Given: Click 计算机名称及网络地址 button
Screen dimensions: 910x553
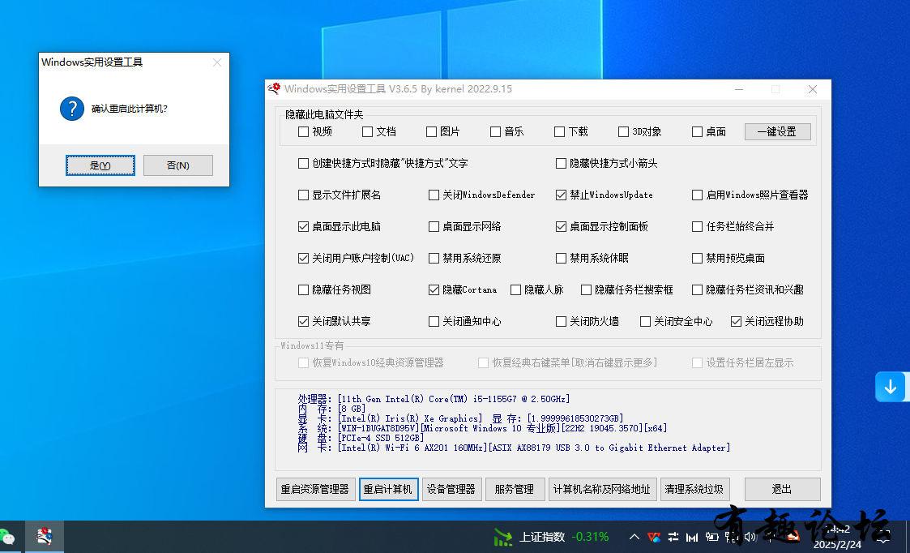Looking at the screenshot, I should point(602,489).
